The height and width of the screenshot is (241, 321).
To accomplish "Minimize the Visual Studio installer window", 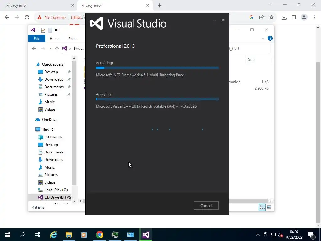I will point(214,20).
